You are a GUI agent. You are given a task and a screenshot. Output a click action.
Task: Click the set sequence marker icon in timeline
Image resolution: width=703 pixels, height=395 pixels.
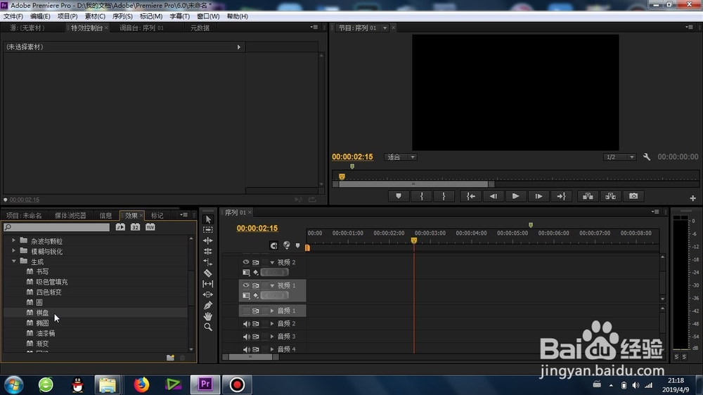tap(297, 246)
